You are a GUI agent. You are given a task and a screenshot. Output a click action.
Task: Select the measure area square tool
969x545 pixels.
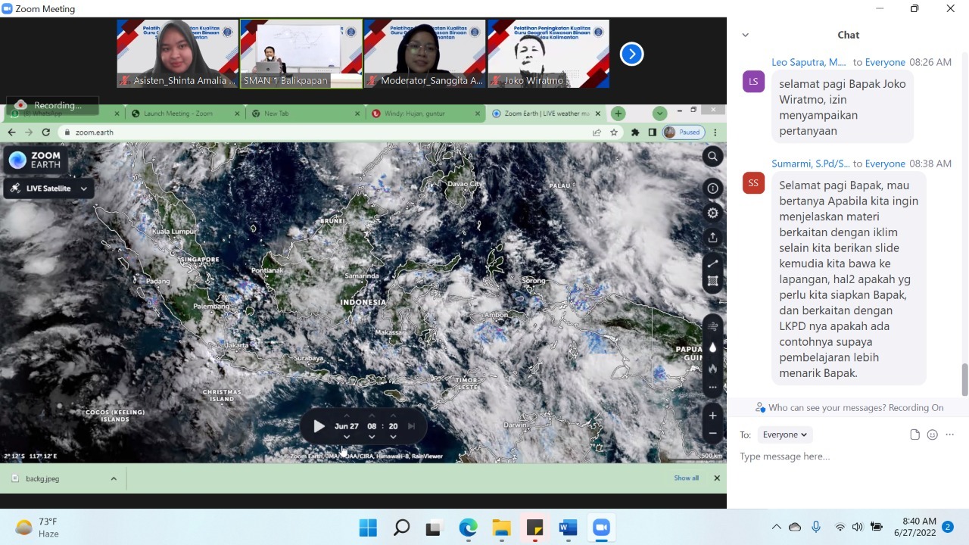coord(712,282)
